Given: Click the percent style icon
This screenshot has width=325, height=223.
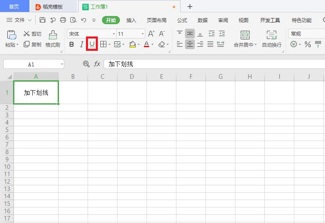Looking at the screenshot, I should click(308, 44).
